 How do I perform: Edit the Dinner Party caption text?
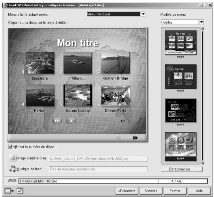pyautogui.click(x=115, y=111)
